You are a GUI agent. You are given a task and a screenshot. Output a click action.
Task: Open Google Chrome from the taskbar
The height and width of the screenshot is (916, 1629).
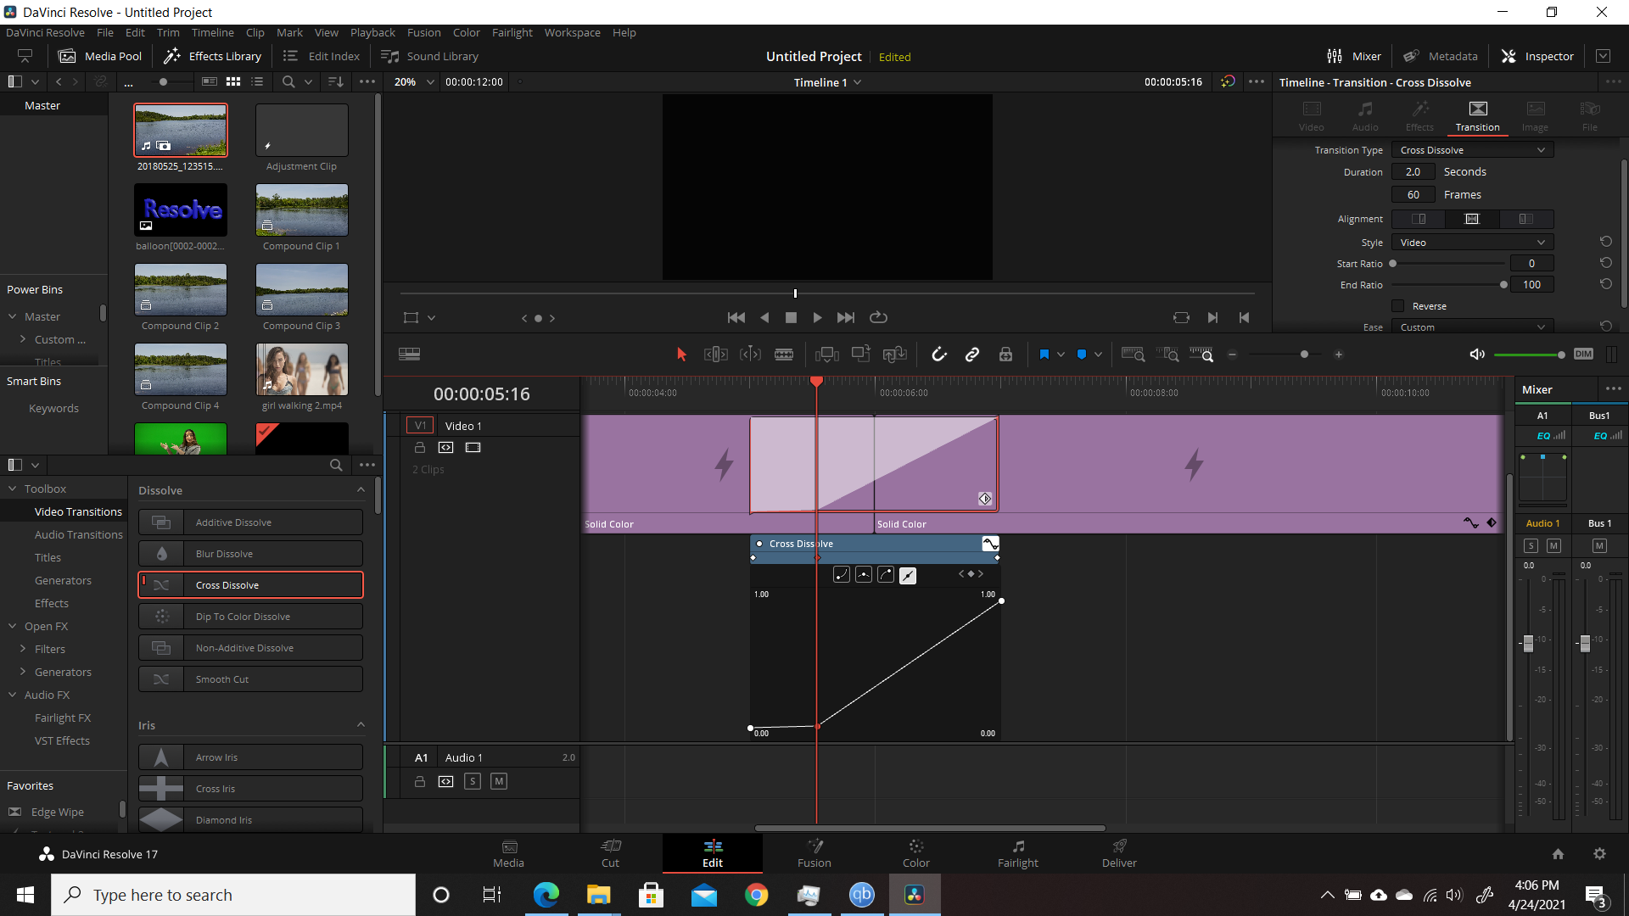[756, 895]
